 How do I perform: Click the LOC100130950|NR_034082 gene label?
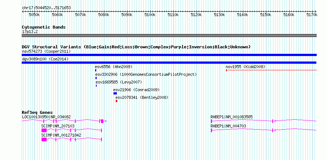46,117
